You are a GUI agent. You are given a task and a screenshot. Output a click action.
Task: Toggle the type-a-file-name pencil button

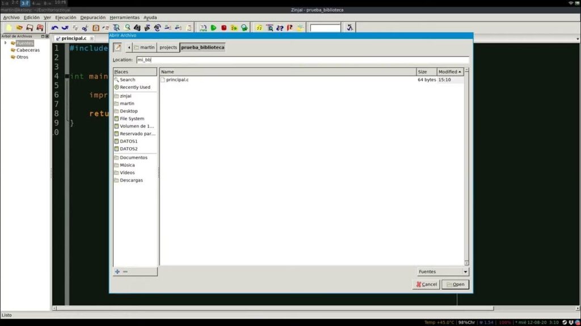117,48
